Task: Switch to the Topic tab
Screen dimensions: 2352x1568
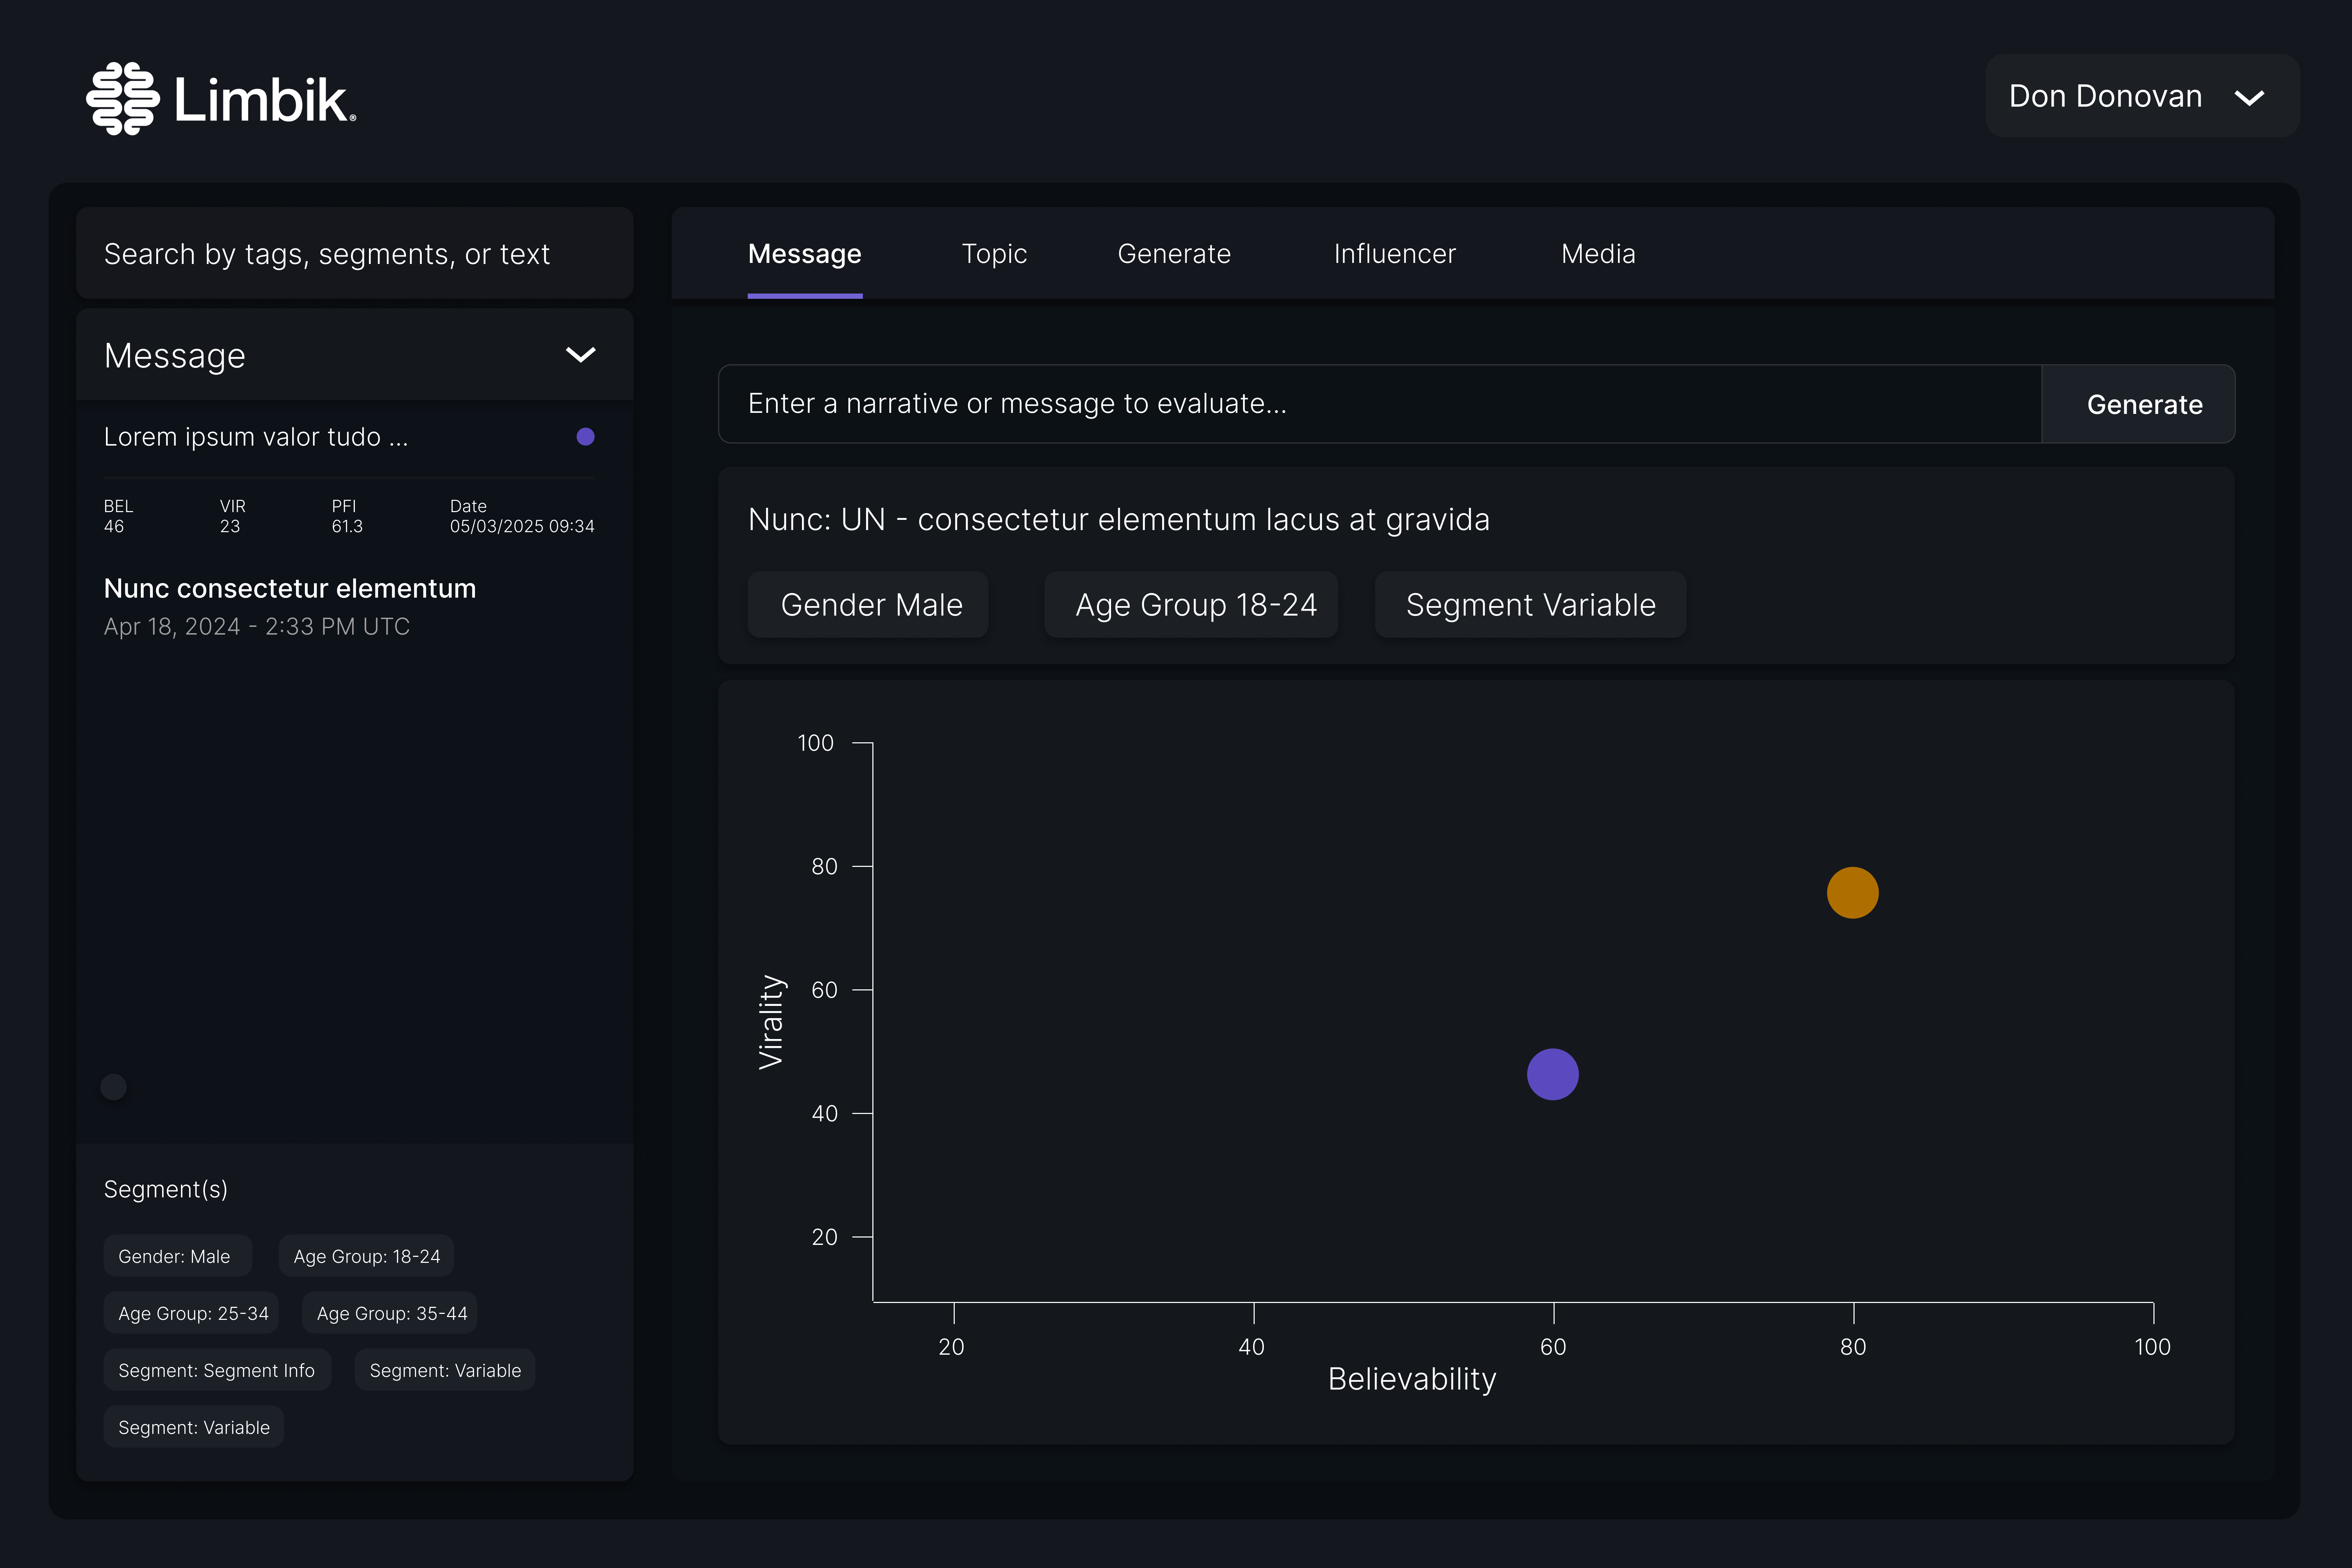Action: pyautogui.click(x=994, y=254)
